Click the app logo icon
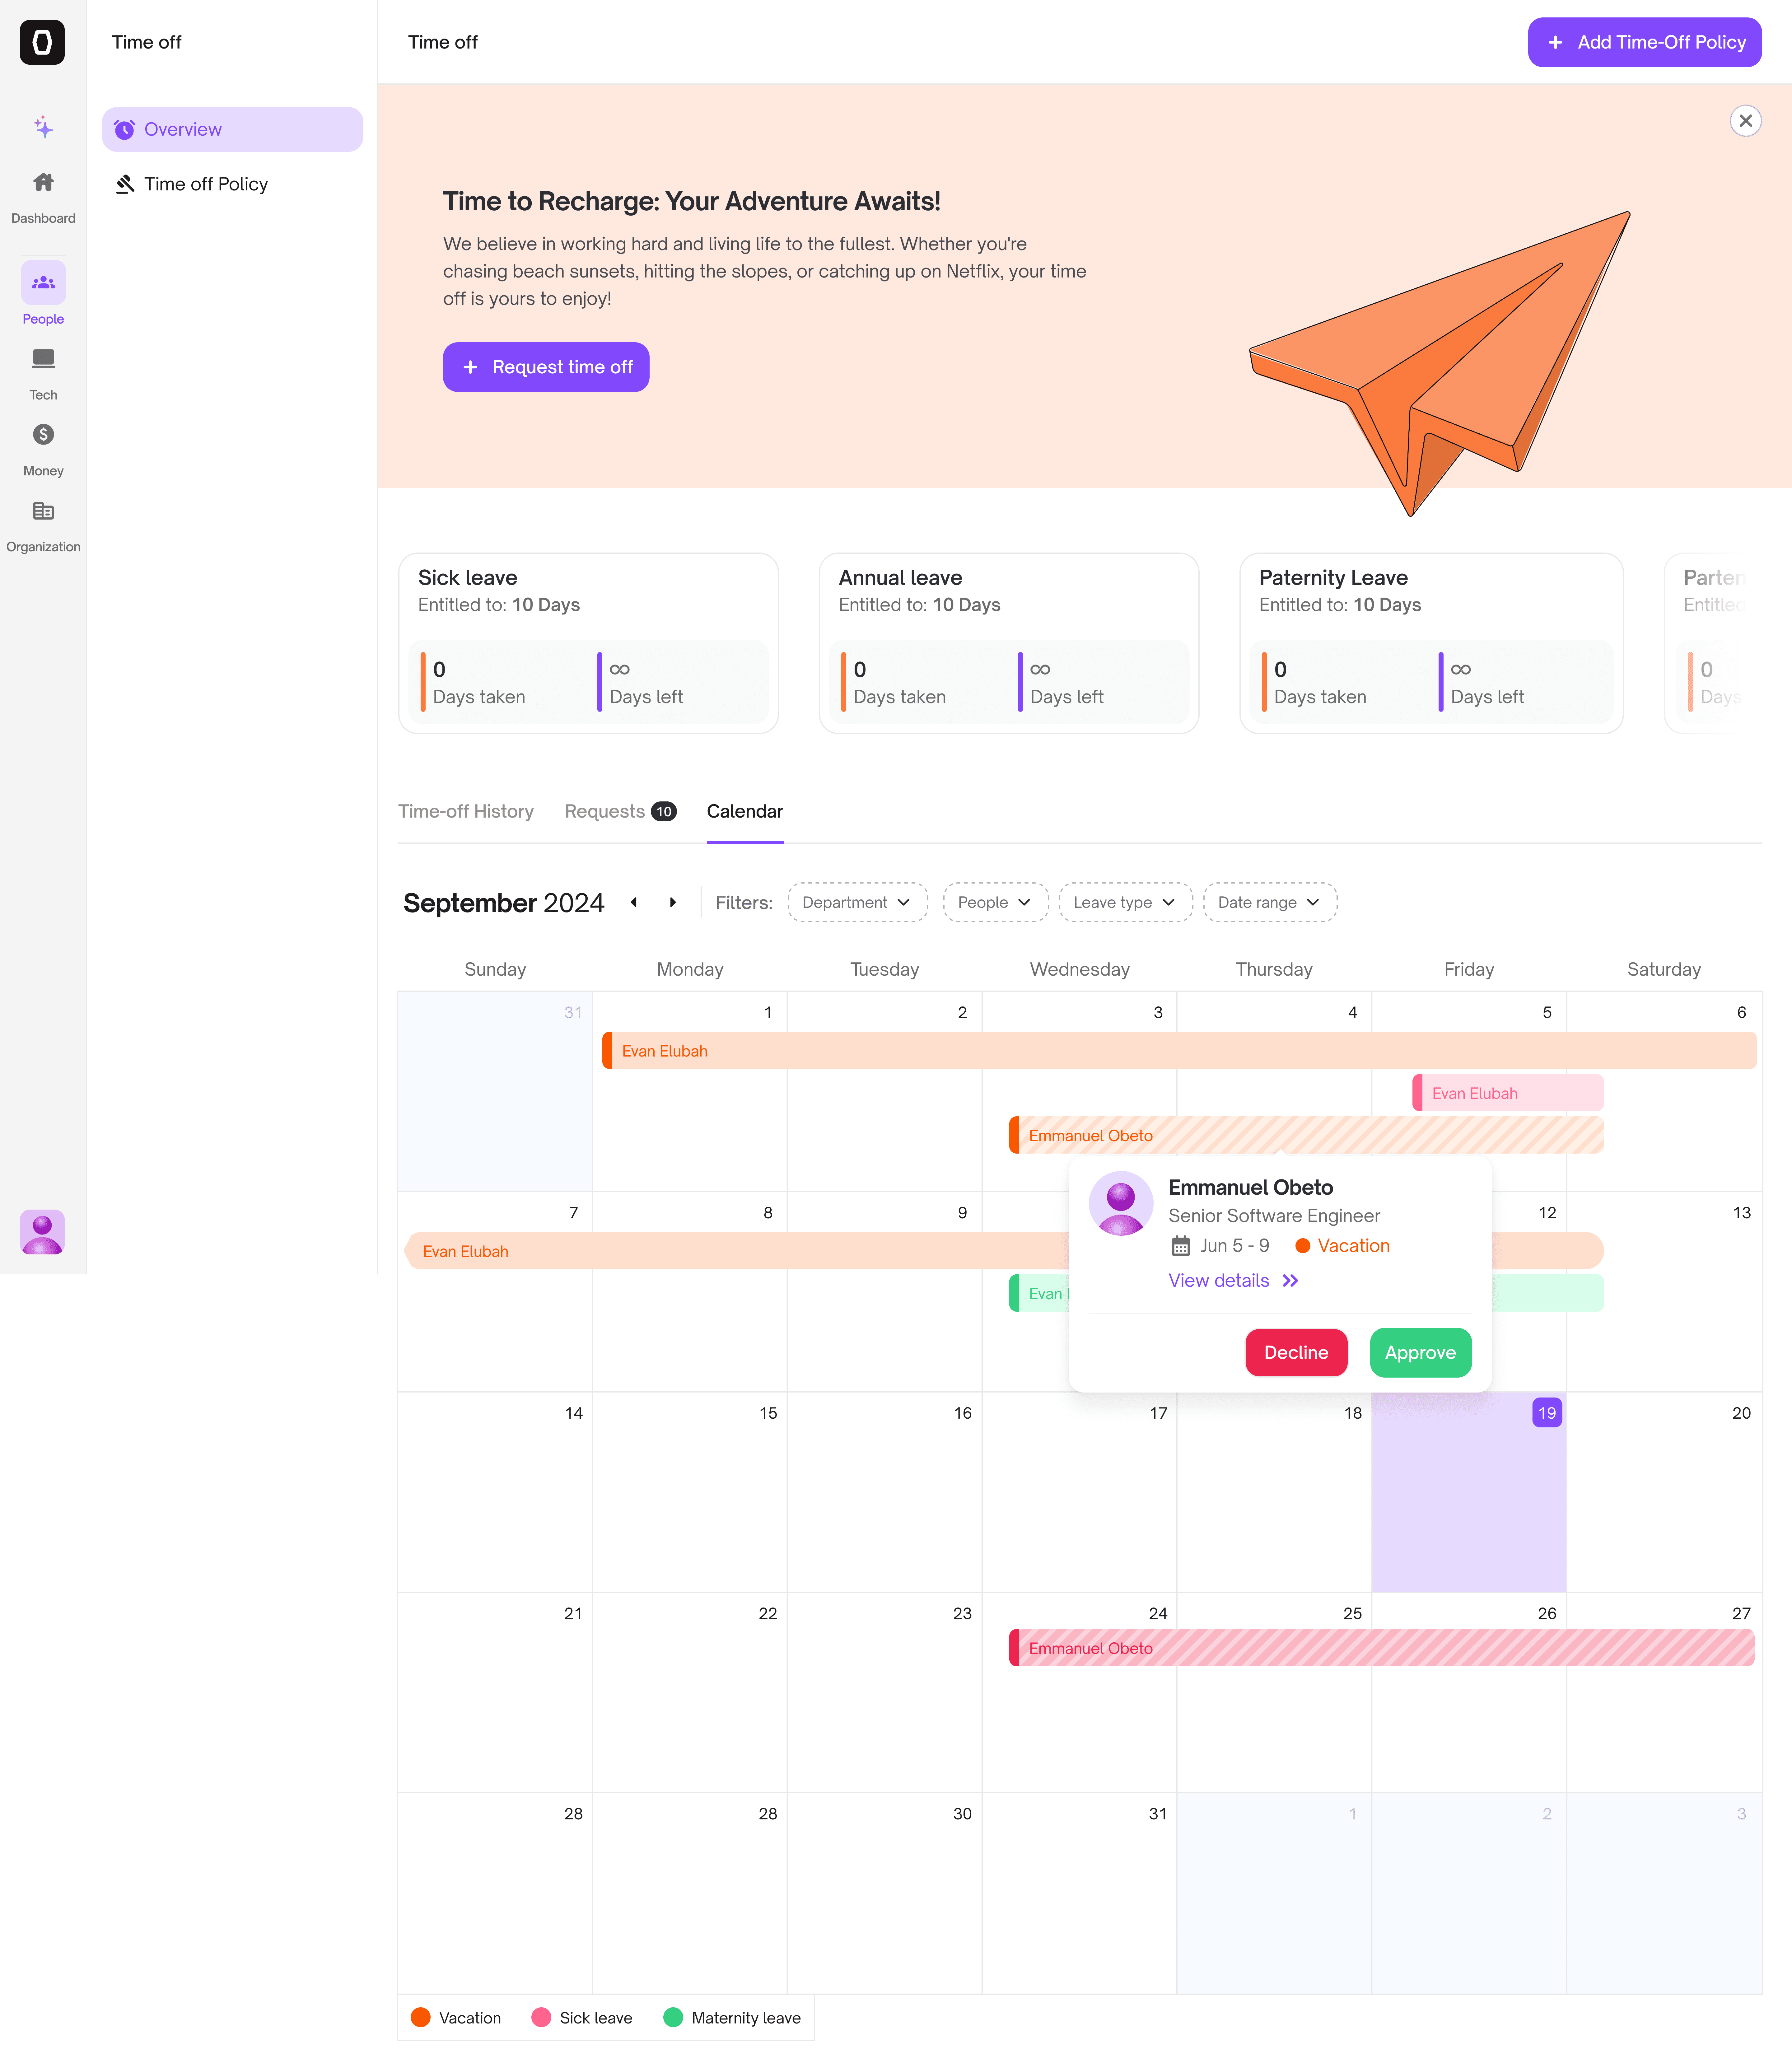1792x2072 pixels. [42, 42]
